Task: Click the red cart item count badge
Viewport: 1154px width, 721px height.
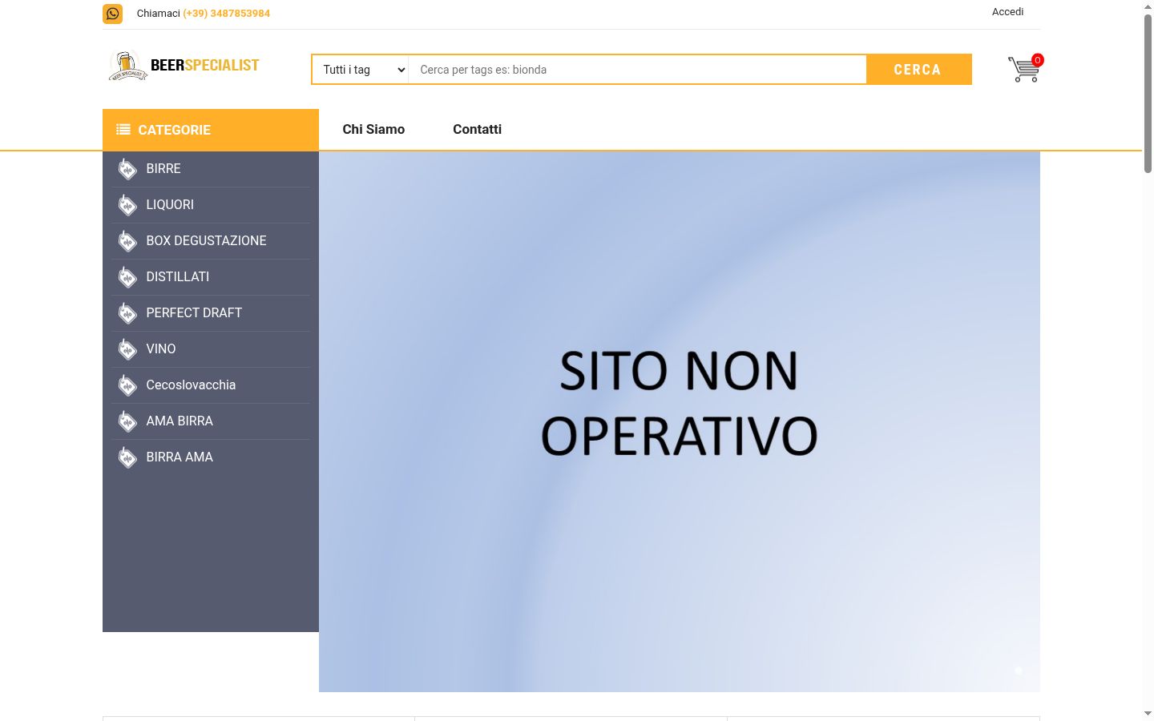Action: tap(1037, 60)
